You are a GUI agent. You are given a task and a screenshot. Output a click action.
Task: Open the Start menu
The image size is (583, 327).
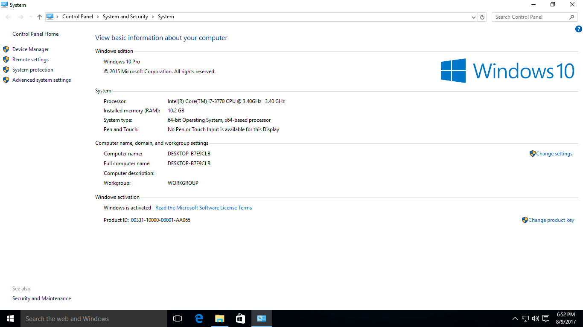click(x=10, y=318)
